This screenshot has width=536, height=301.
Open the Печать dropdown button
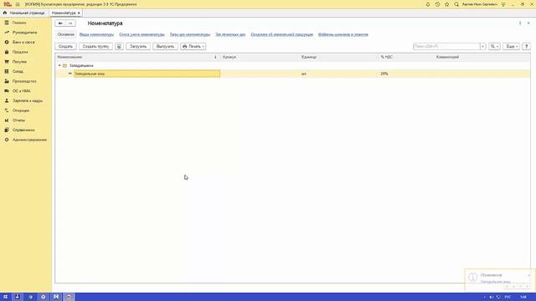(x=193, y=46)
